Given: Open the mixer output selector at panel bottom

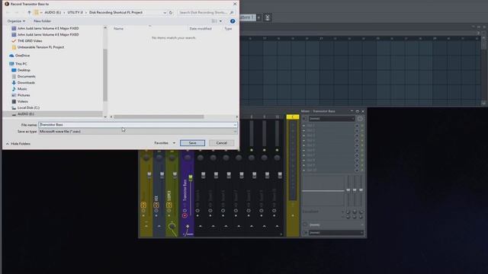Looking at the screenshot, I should click(x=336, y=232).
